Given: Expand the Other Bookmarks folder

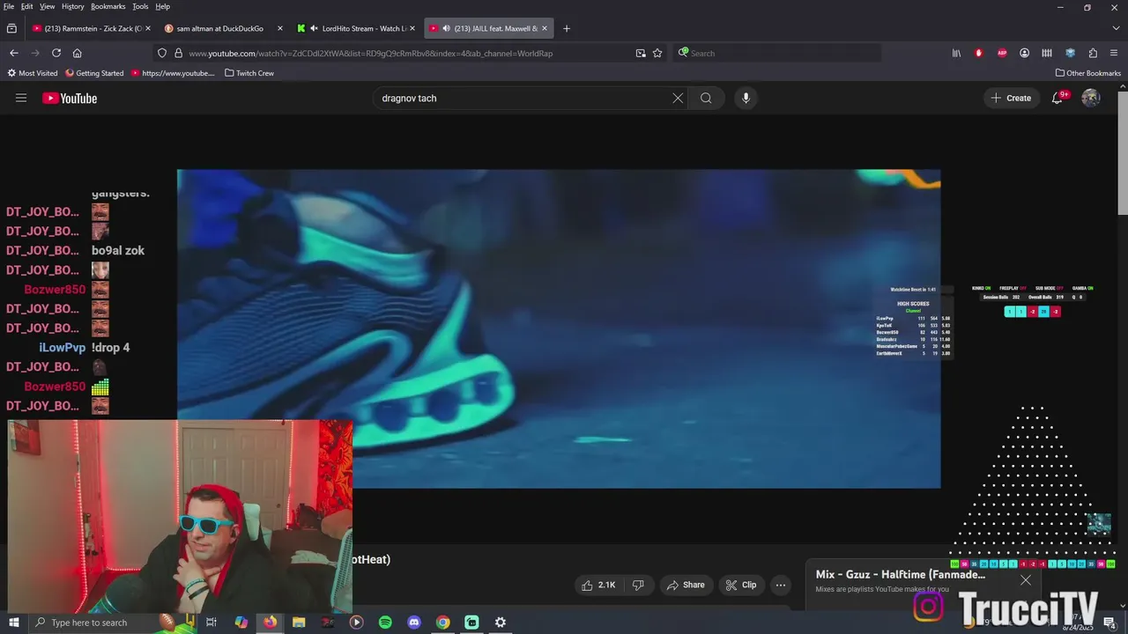Looking at the screenshot, I should (1087, 73).
